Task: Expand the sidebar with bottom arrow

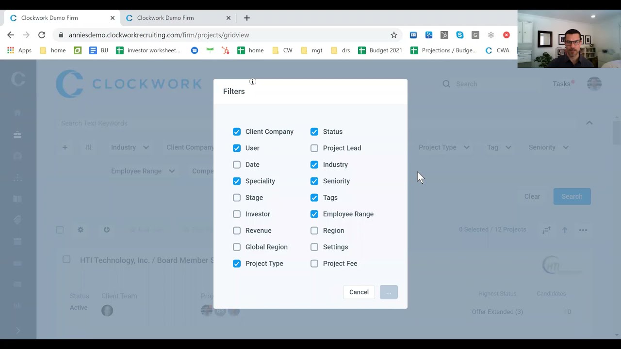Action: pos(18,331)
